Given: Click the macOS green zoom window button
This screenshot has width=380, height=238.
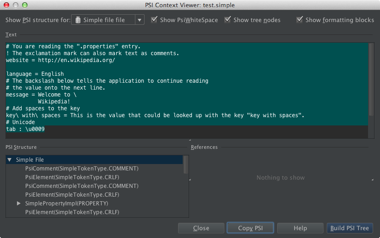Looking at the screenshot, I should (x=24, y=5).
